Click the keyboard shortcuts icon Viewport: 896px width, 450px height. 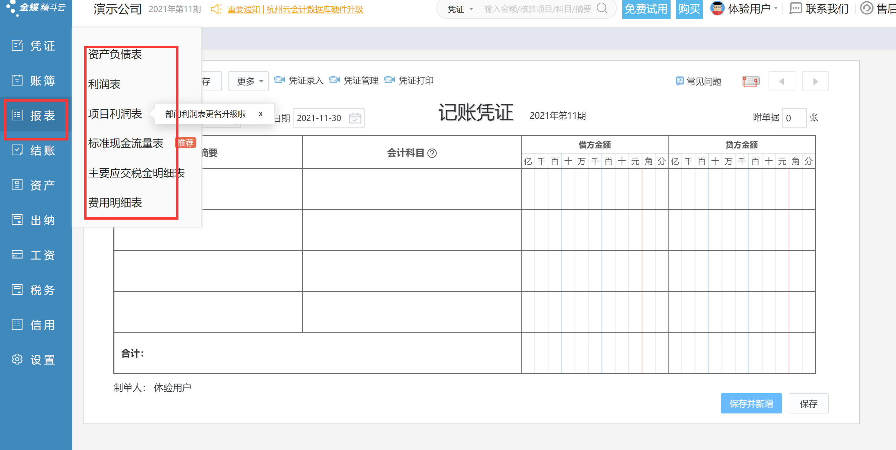click(x=750, y=81)
